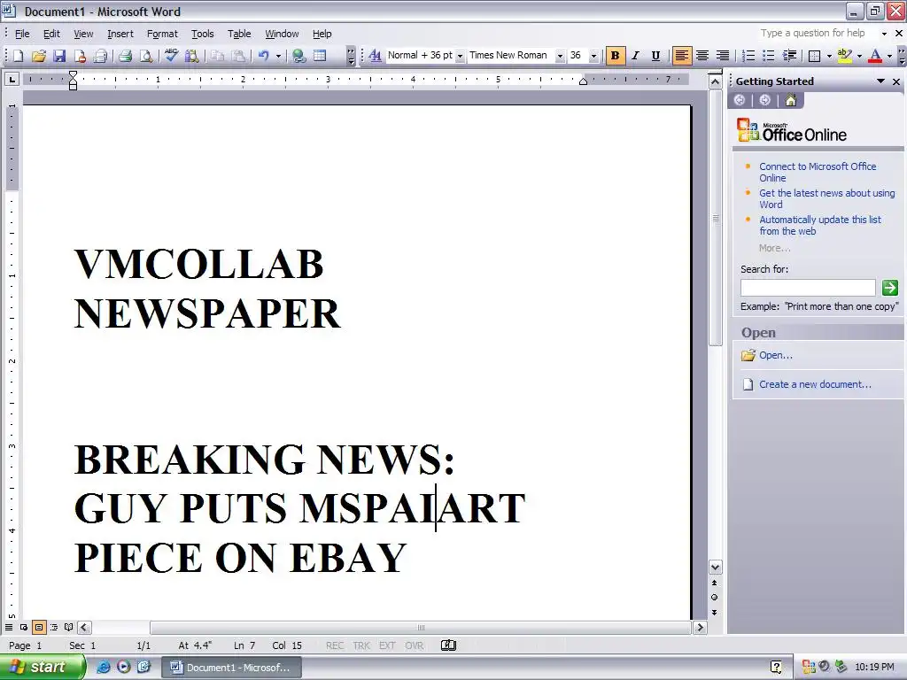The height and width of the screenshot is (680, 907).
Task: Align text right
Action: (723, 56)
